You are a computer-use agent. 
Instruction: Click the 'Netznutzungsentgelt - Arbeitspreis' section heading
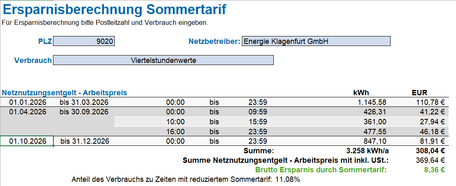pos(64,92)
